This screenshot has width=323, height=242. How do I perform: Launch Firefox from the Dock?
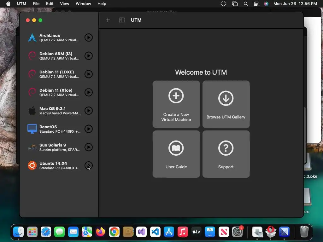tap(101, 232)
